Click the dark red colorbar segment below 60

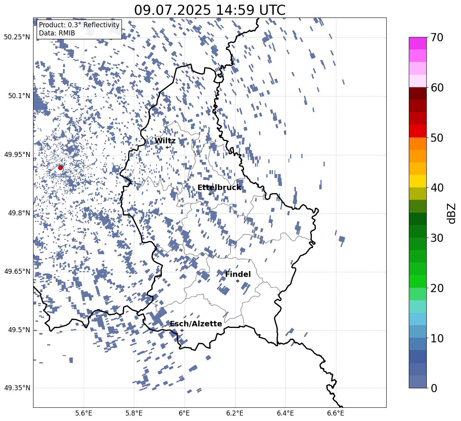(417, 94)
